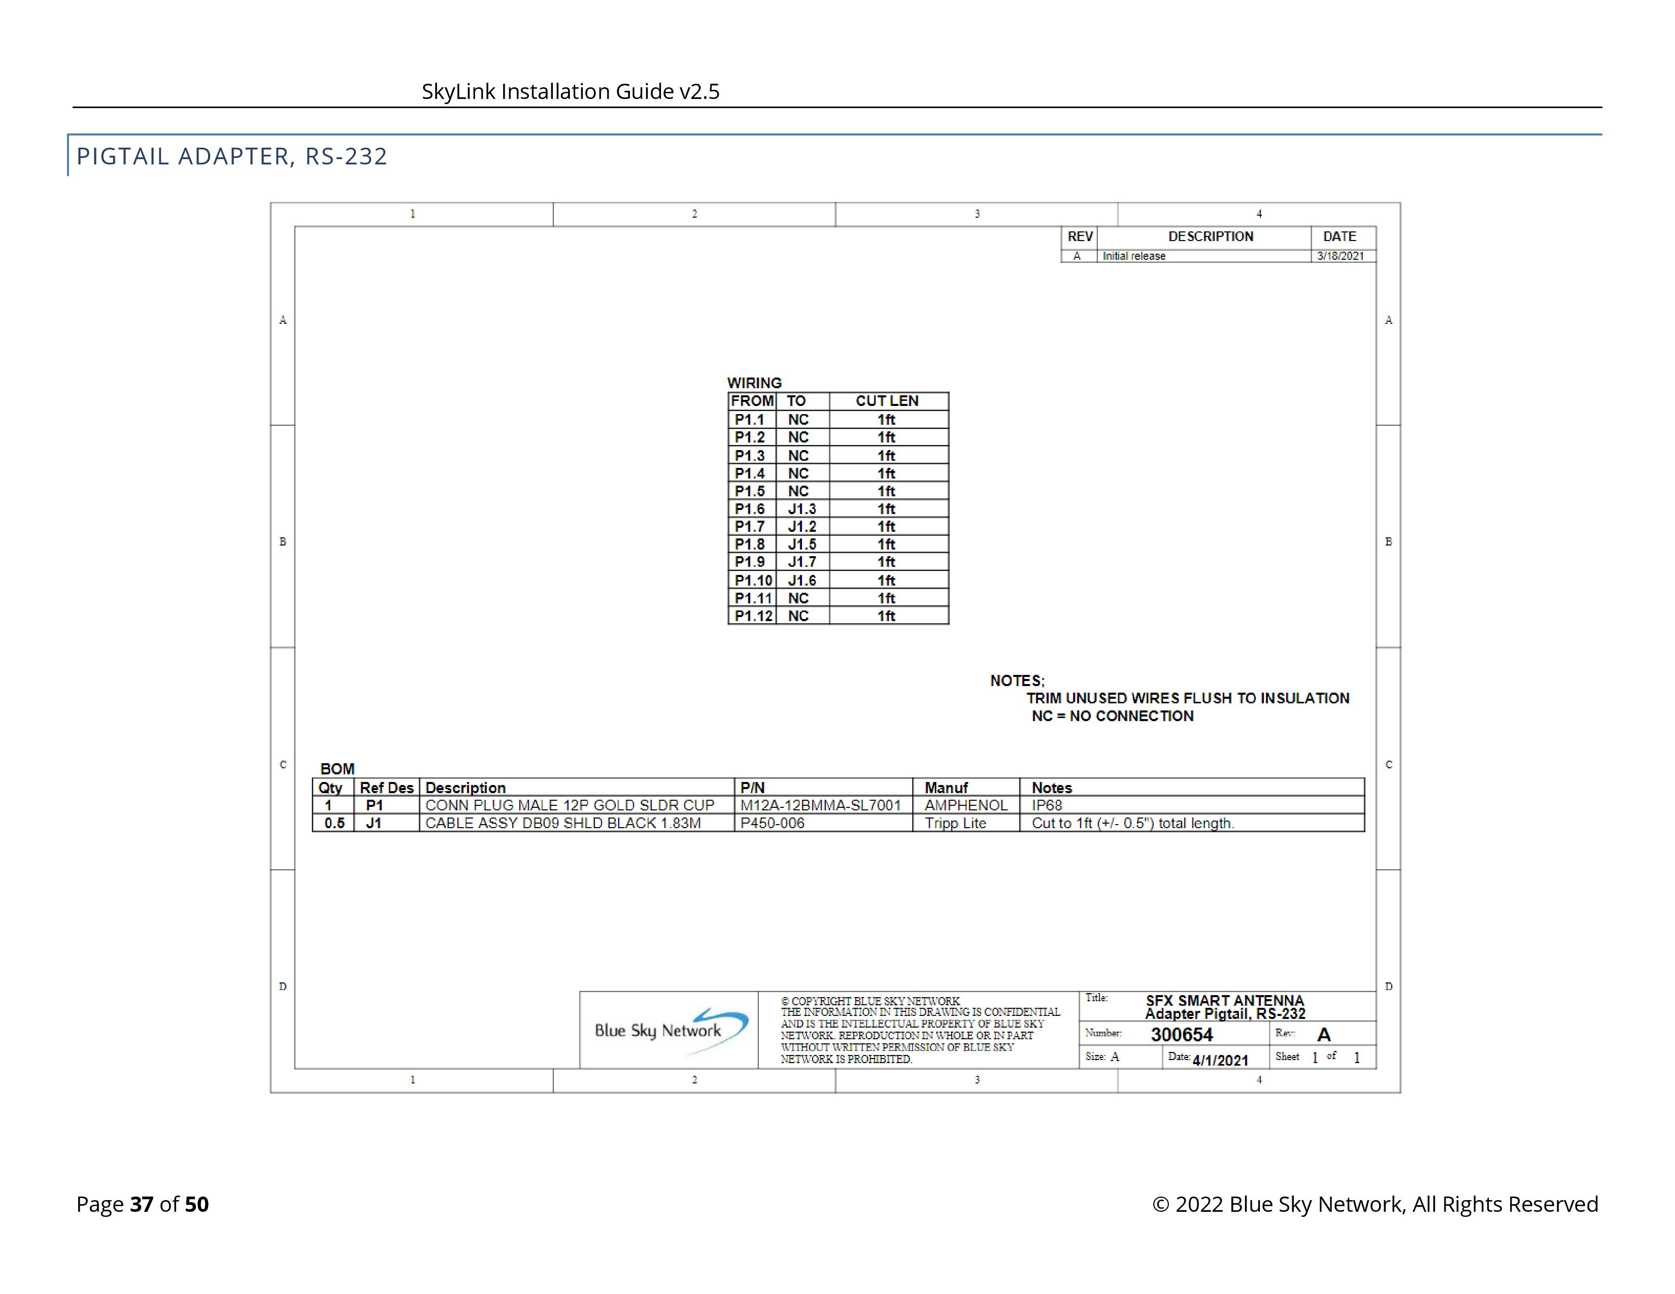Click the 'Initial release' revision description
Viewport: 1675px width, 1294px height.
click(x=1133, y=256)
